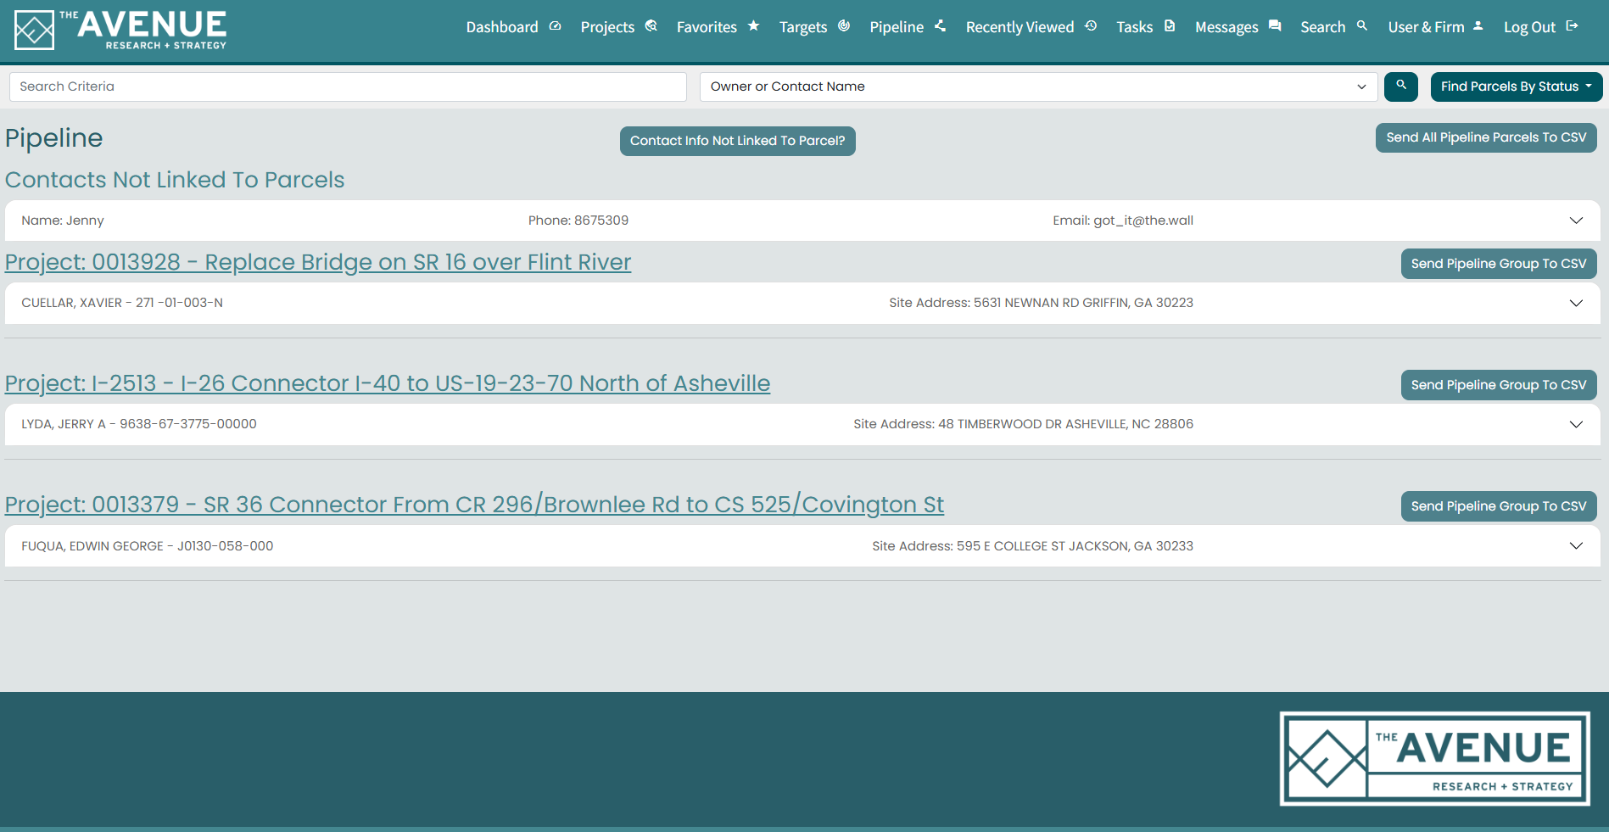Viewport: 1609px width, 832px height.
Task: Click the Avenue logo in header
Action: pyautogui.click(x=120, y=30)
